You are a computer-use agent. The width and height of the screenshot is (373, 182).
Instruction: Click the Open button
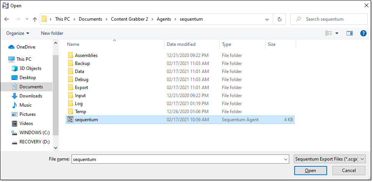click(310, 171)
